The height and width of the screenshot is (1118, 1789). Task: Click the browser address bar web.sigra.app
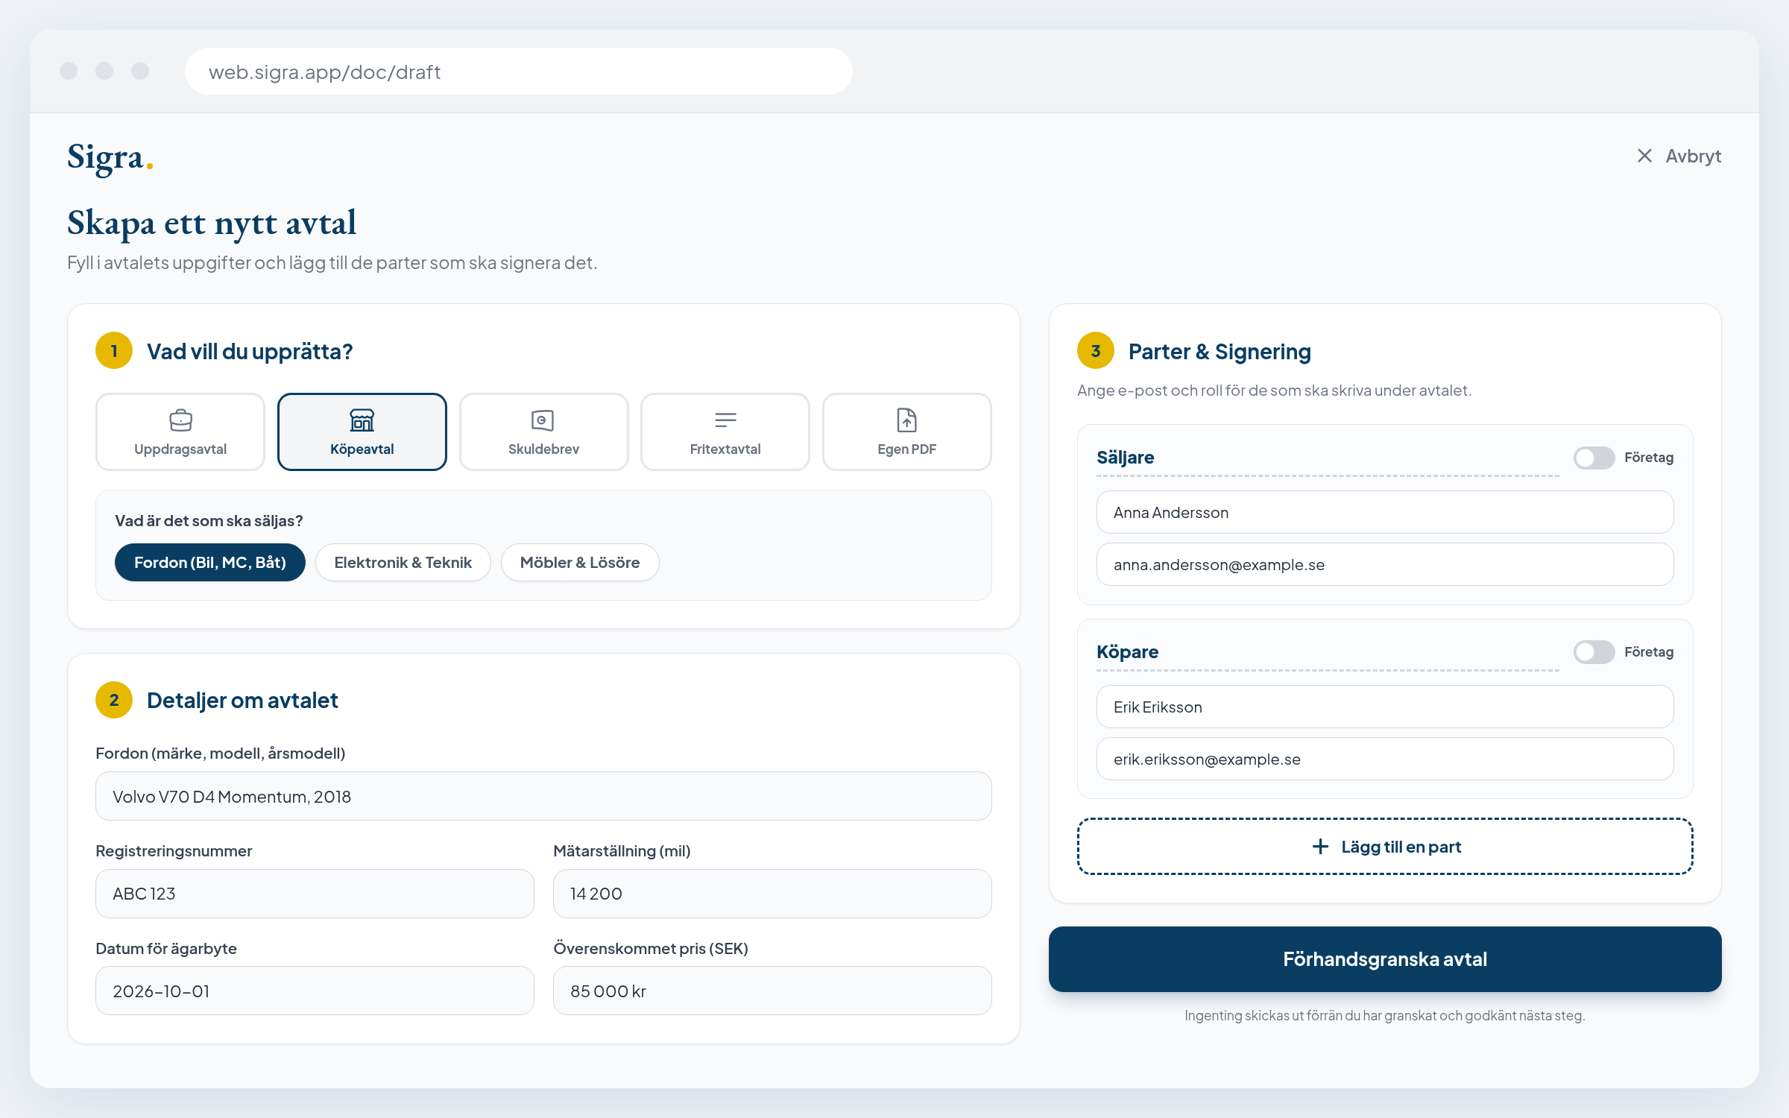pyautogui.click(x=519, y=72)
